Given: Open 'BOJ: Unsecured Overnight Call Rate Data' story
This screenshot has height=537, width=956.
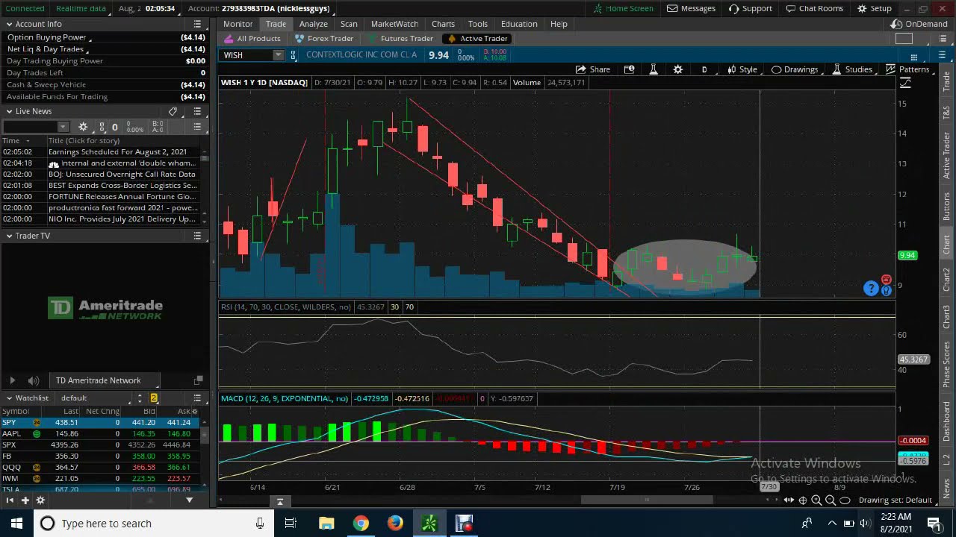Looking at the screenshot, I should pyautogui.click(x=122, y=175).
